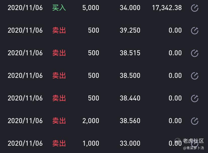Image resolution: width=208 pixels, height=153 pixels.
Task: Tap share icon for the 5,000 buy order
Action: point(195,8)
